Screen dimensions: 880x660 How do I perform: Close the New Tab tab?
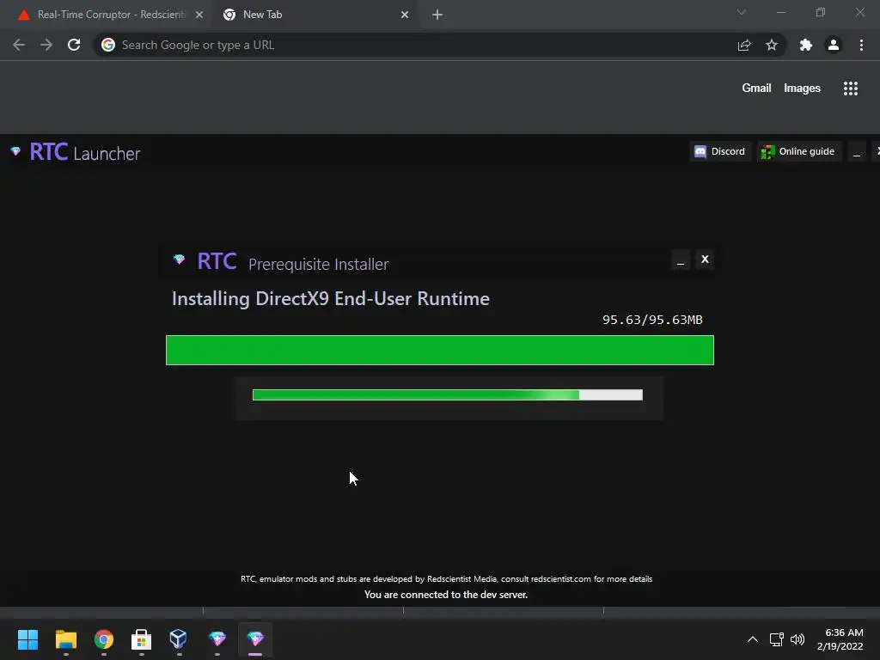click(405, 15)
